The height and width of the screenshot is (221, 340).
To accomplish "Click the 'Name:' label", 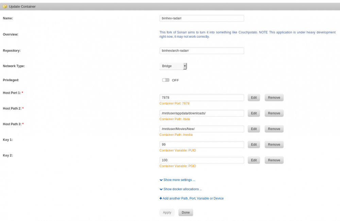I will coord(8,18).
